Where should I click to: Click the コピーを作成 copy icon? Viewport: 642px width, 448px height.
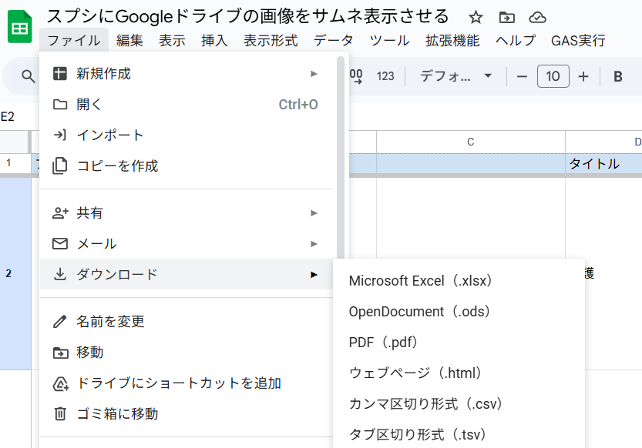60,165
